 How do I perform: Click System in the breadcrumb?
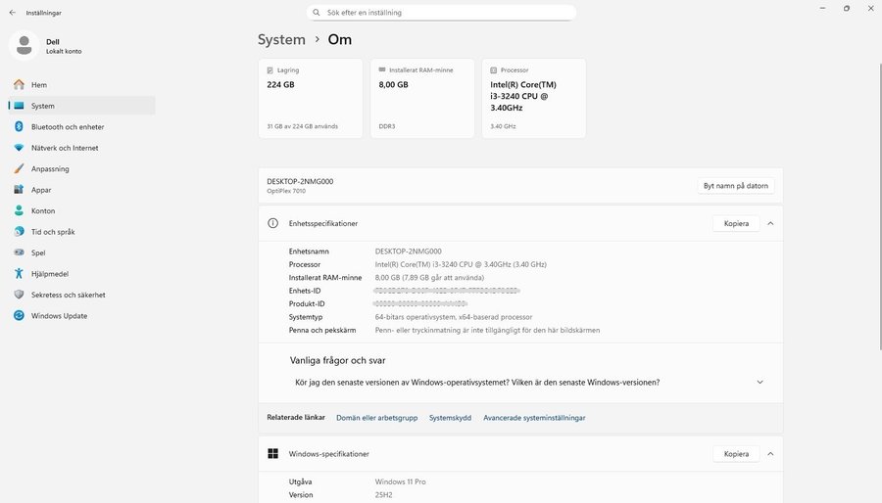point(281,40)
